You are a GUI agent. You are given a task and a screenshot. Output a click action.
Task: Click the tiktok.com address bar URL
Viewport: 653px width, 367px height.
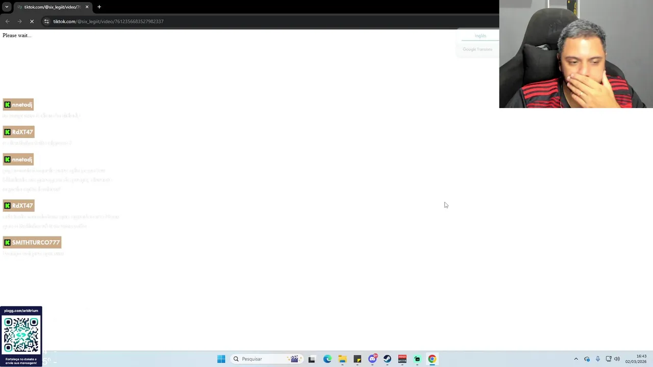coord(108,21)
